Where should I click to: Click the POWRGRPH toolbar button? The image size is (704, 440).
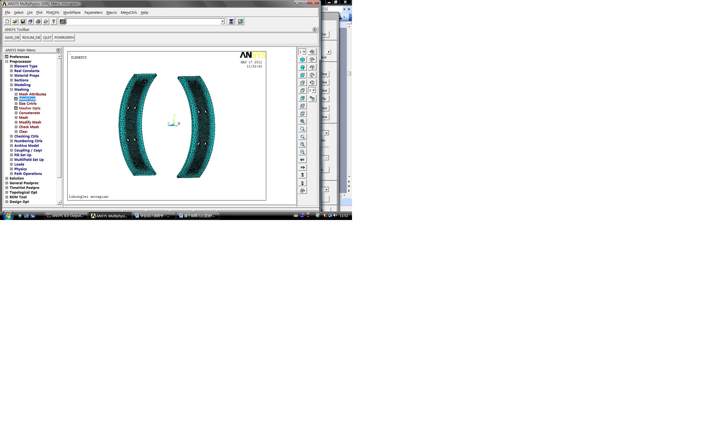(x=64, y=38)
